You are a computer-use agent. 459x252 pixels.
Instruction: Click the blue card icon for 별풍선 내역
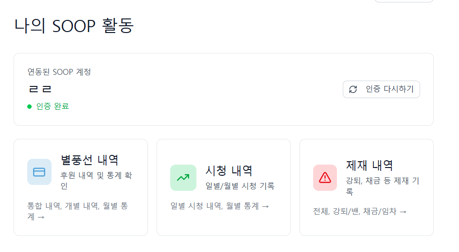(x=39, y=172)
